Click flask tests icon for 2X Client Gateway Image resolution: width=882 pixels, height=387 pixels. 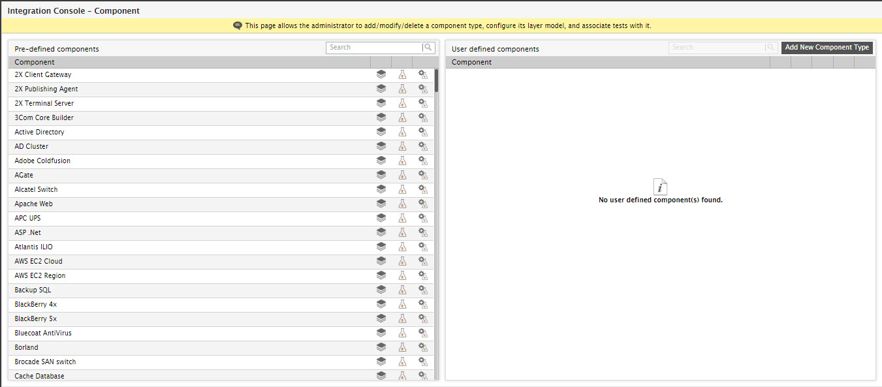pyautogui.click(x=402, y=74)
